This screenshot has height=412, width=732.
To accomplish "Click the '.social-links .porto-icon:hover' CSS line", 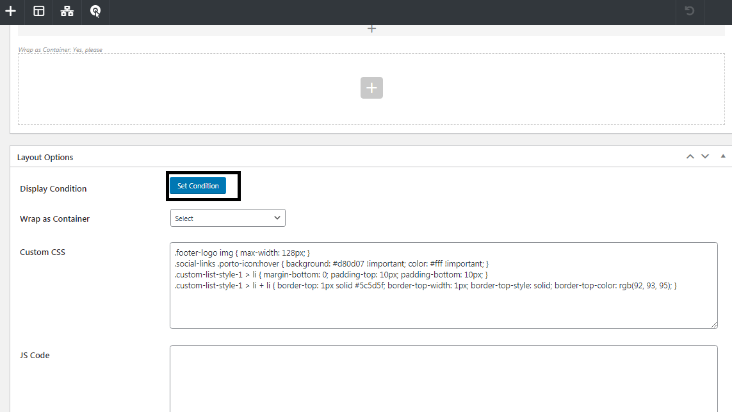I will (x=332, y=264).
